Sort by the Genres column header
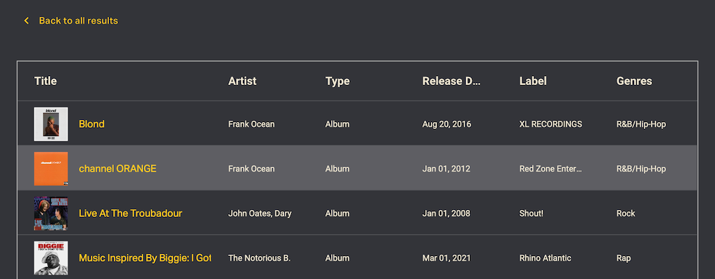 point(634,81)
